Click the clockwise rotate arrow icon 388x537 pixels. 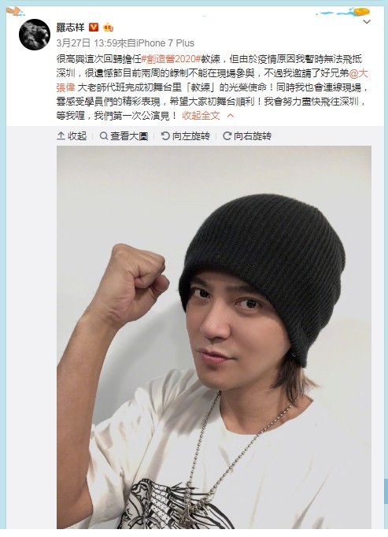227,136
